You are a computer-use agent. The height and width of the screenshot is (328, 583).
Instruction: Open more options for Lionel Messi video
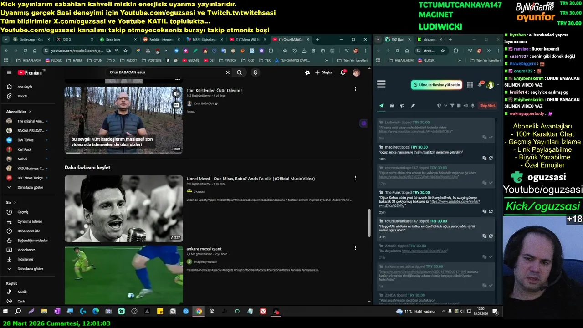point(355,178)
